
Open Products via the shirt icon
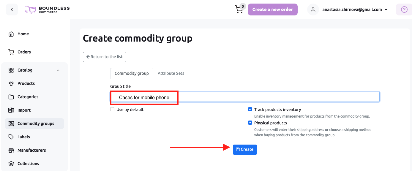pyautogui.click(x=11, y=83)
